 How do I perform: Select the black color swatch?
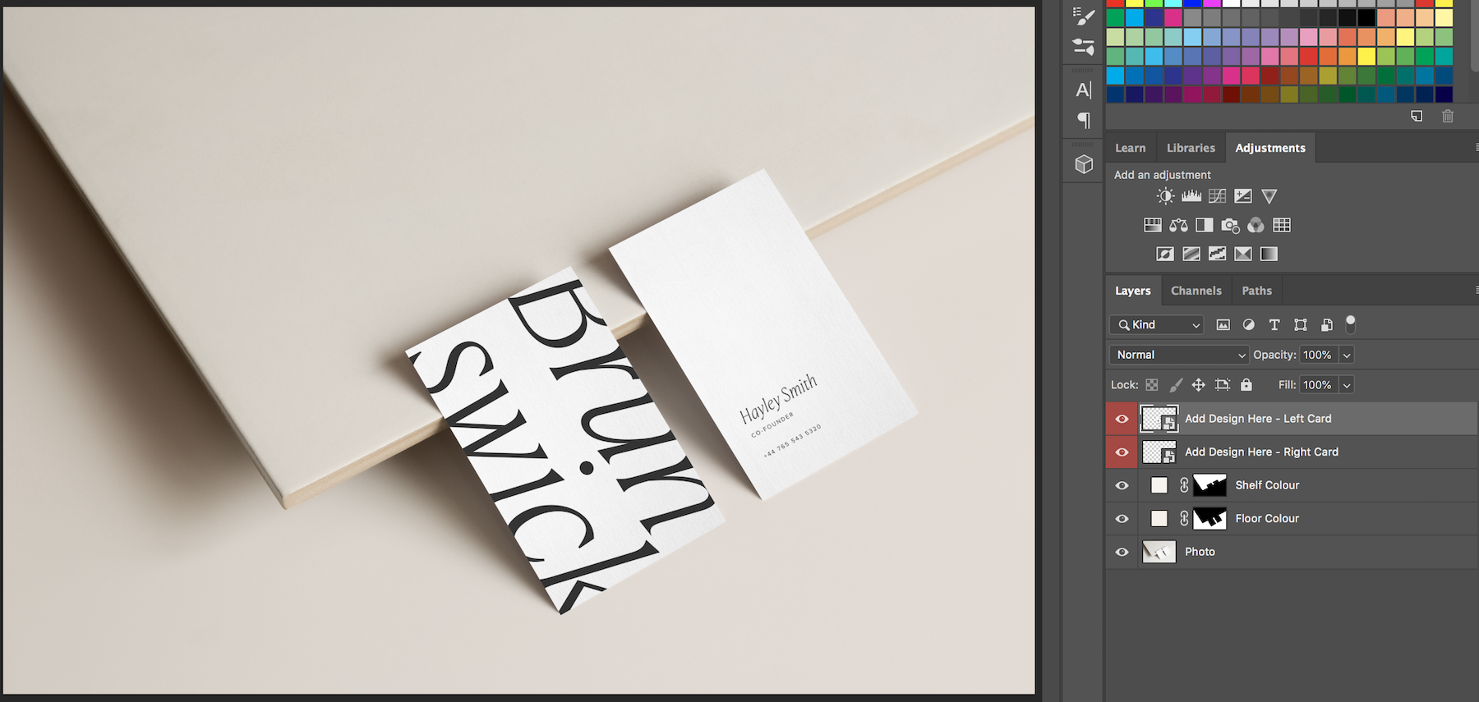point(1366,18)
